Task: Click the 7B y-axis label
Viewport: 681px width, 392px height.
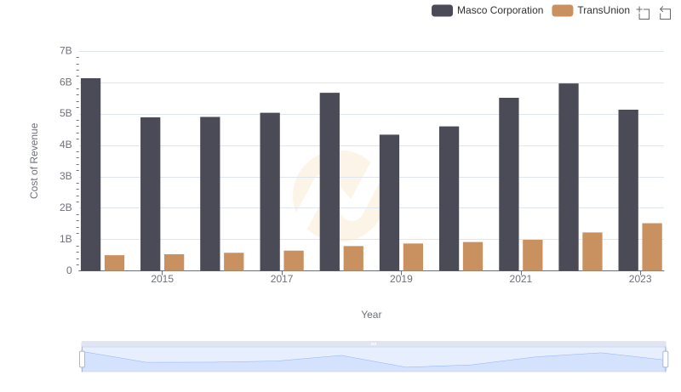Action: (66, 51)
